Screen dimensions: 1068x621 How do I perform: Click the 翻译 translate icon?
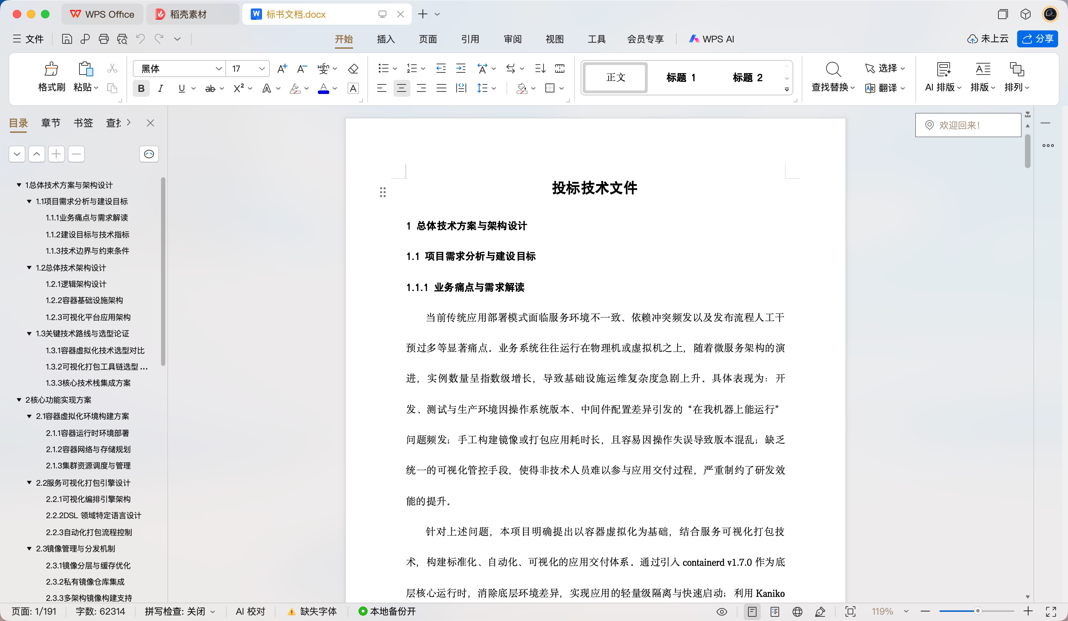[x=870, y=88]
